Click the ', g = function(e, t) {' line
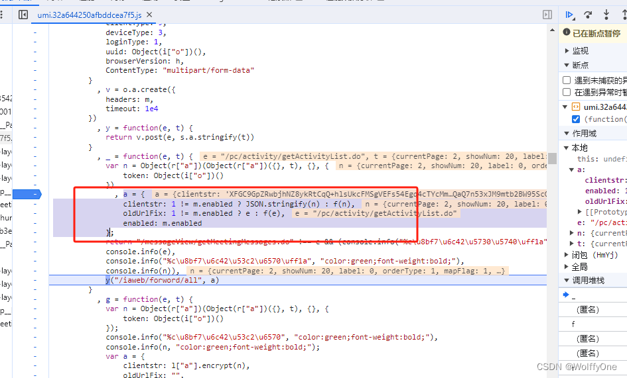Viewport: 627px width, 378px height. coord(145,299)
